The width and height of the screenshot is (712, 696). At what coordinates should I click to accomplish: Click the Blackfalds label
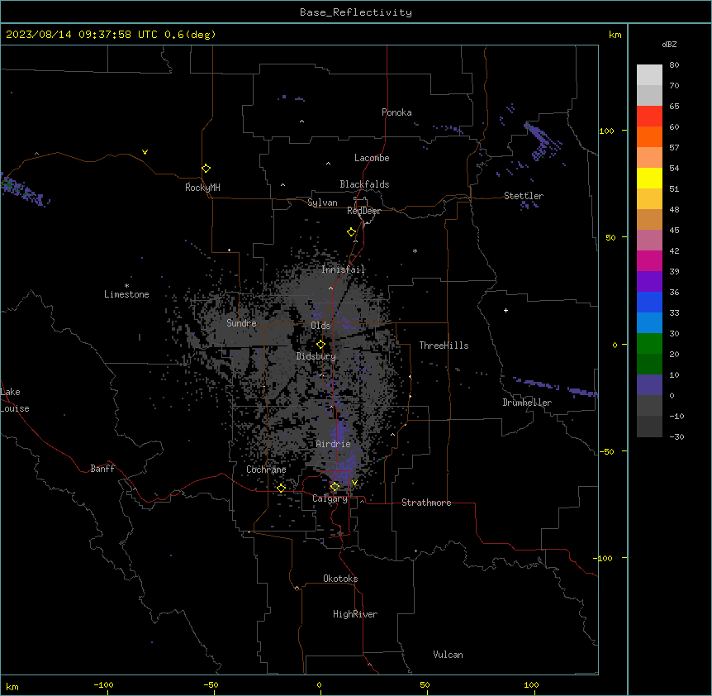pos(364,184)
